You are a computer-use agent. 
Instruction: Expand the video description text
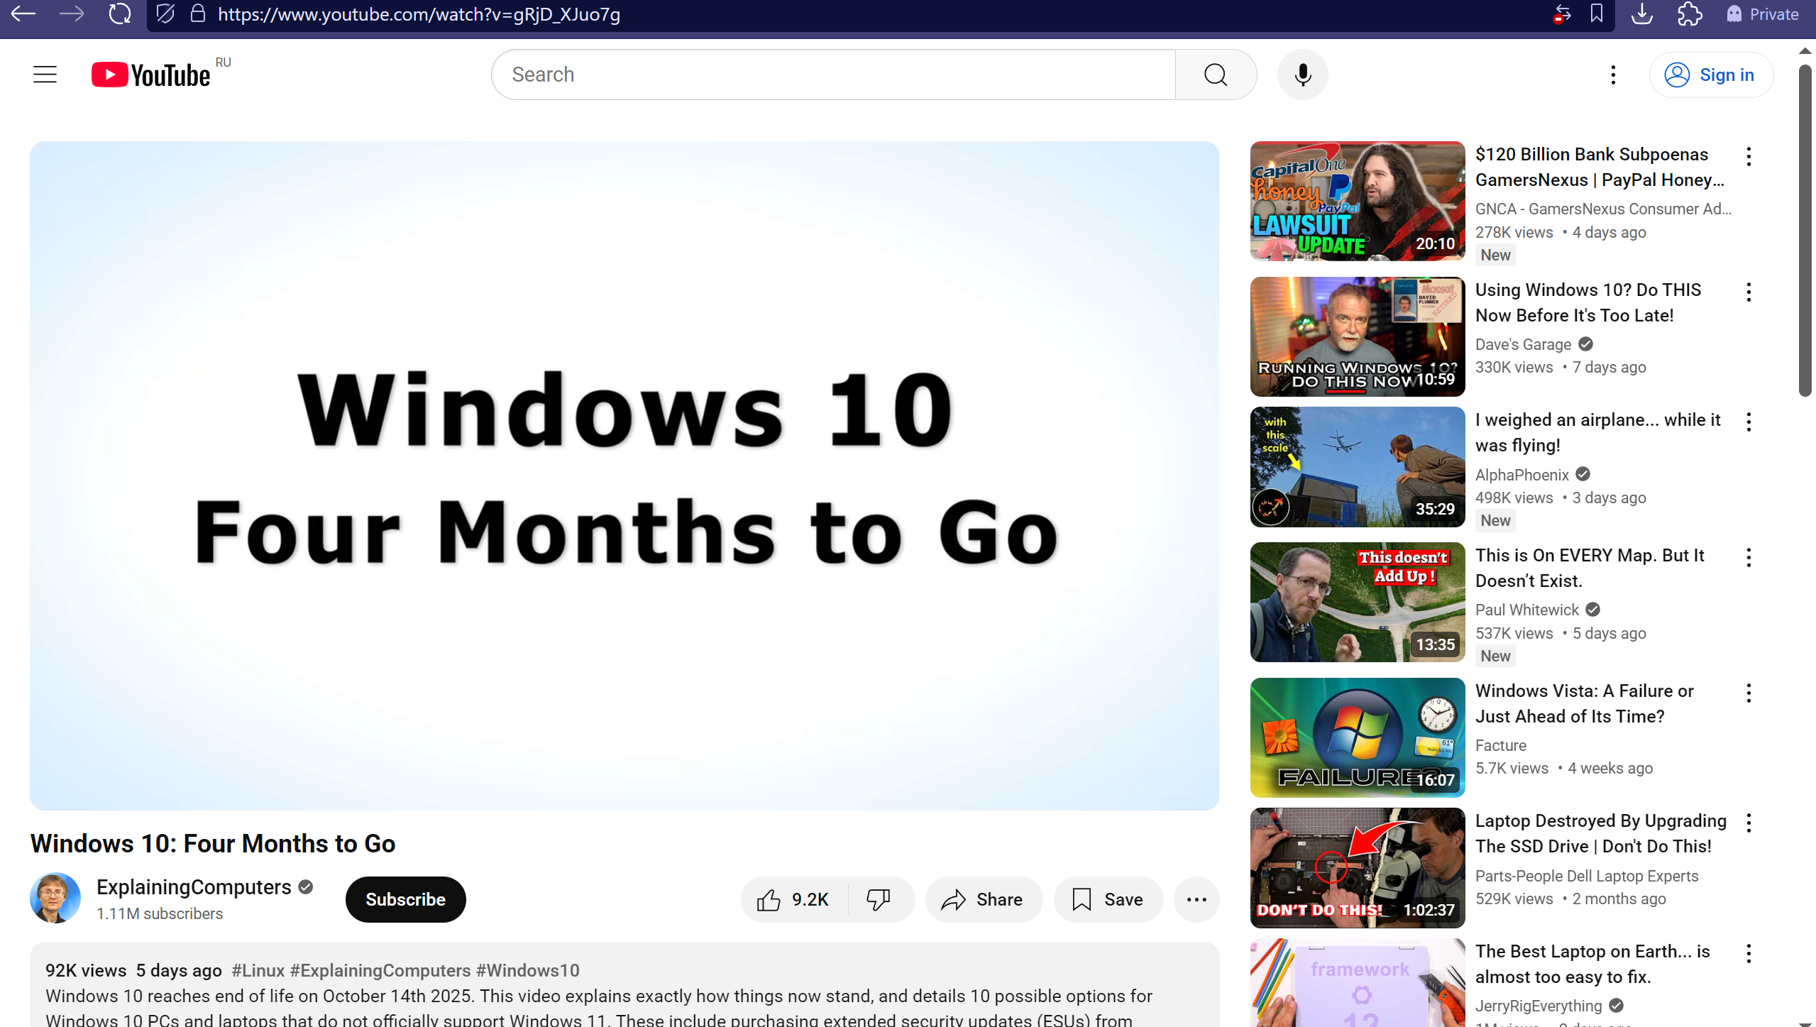[624, 984]
